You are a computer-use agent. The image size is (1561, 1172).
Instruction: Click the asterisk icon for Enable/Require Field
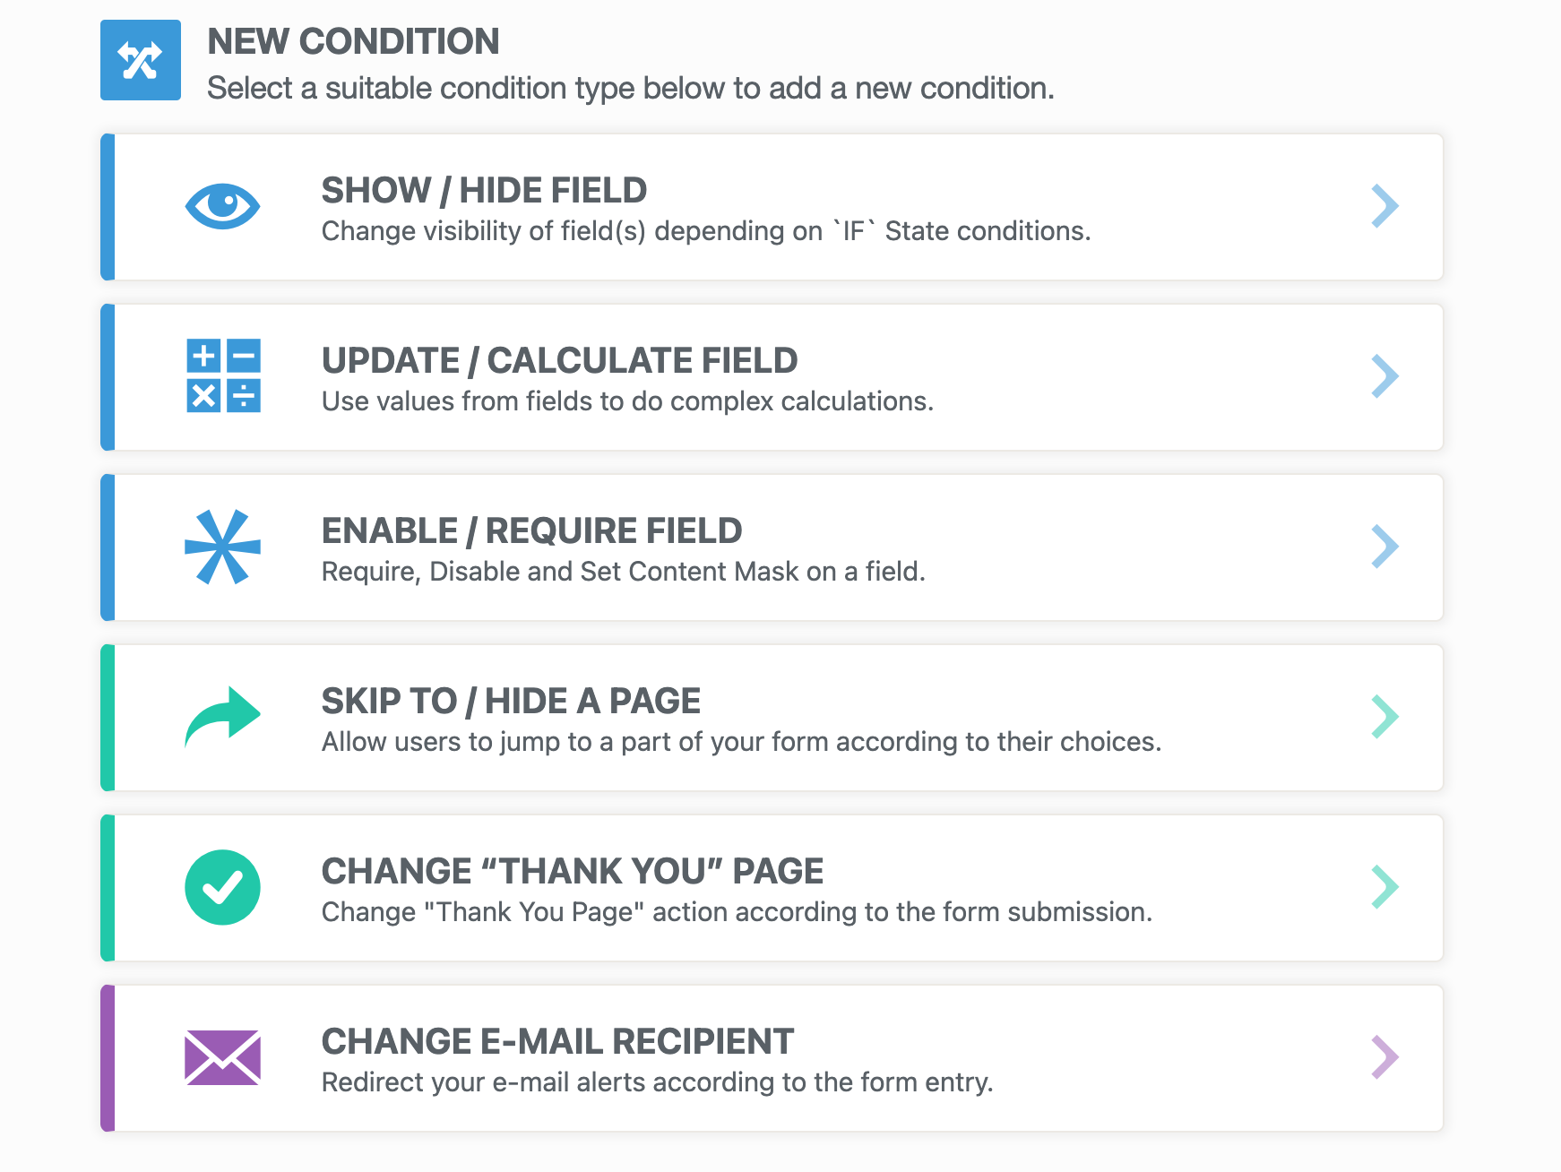(x=222, y=547)
